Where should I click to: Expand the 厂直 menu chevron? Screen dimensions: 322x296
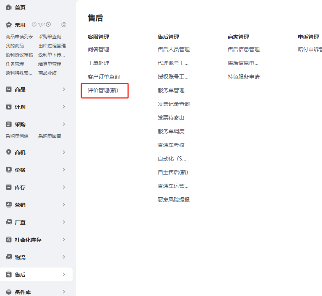pyautogui.click(x=64, y=222)
